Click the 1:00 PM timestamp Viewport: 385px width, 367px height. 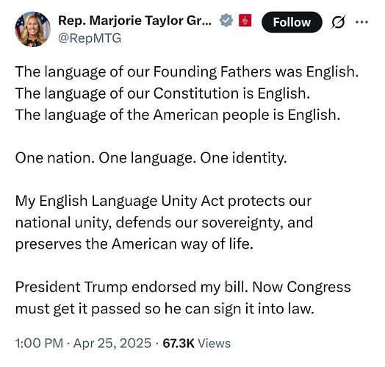[x=39, y=343]
